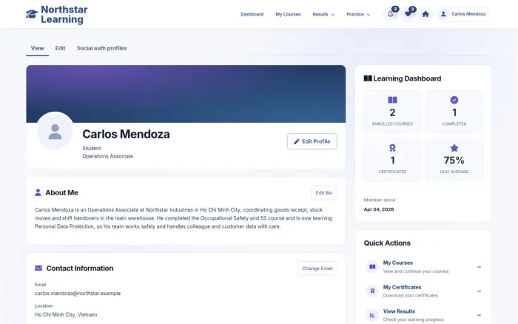The width and height of the screenshot is (518, 324).
Task: Click the profile avatar placeholder image
Action: click(x=55, y=131)
